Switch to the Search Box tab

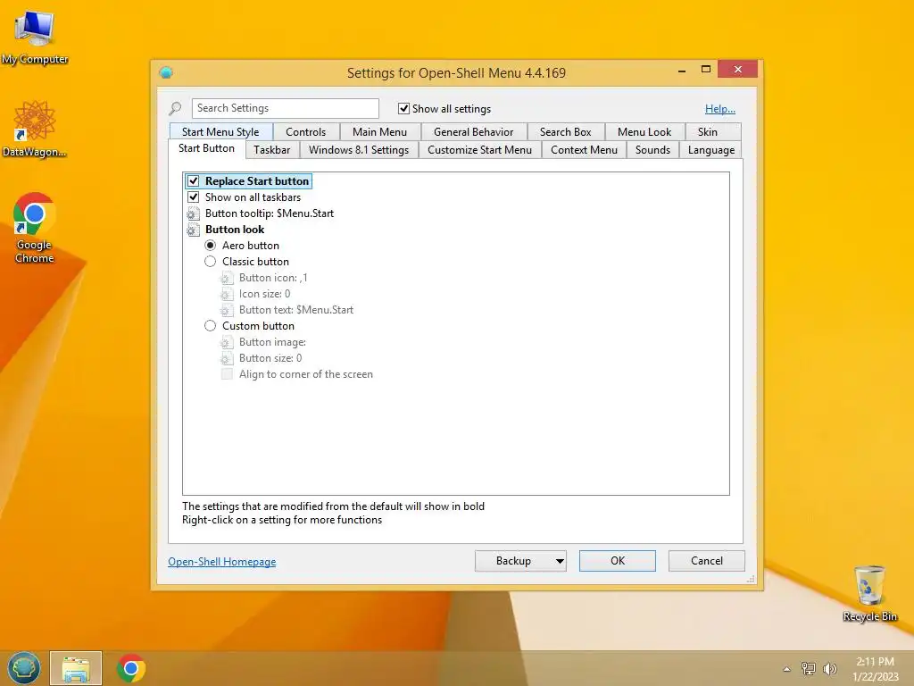click(565, 132)
